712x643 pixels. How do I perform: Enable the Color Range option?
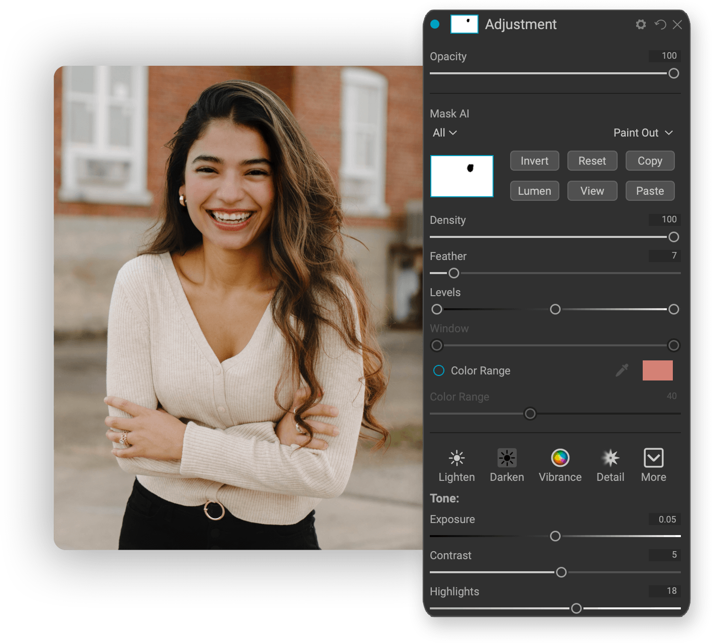point(438,370)
